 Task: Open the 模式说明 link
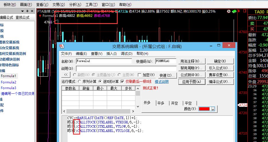point(161,82)
